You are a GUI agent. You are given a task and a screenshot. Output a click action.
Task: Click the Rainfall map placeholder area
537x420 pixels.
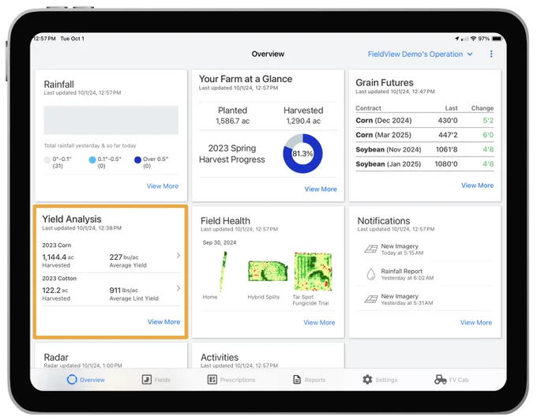click(111, 120)
